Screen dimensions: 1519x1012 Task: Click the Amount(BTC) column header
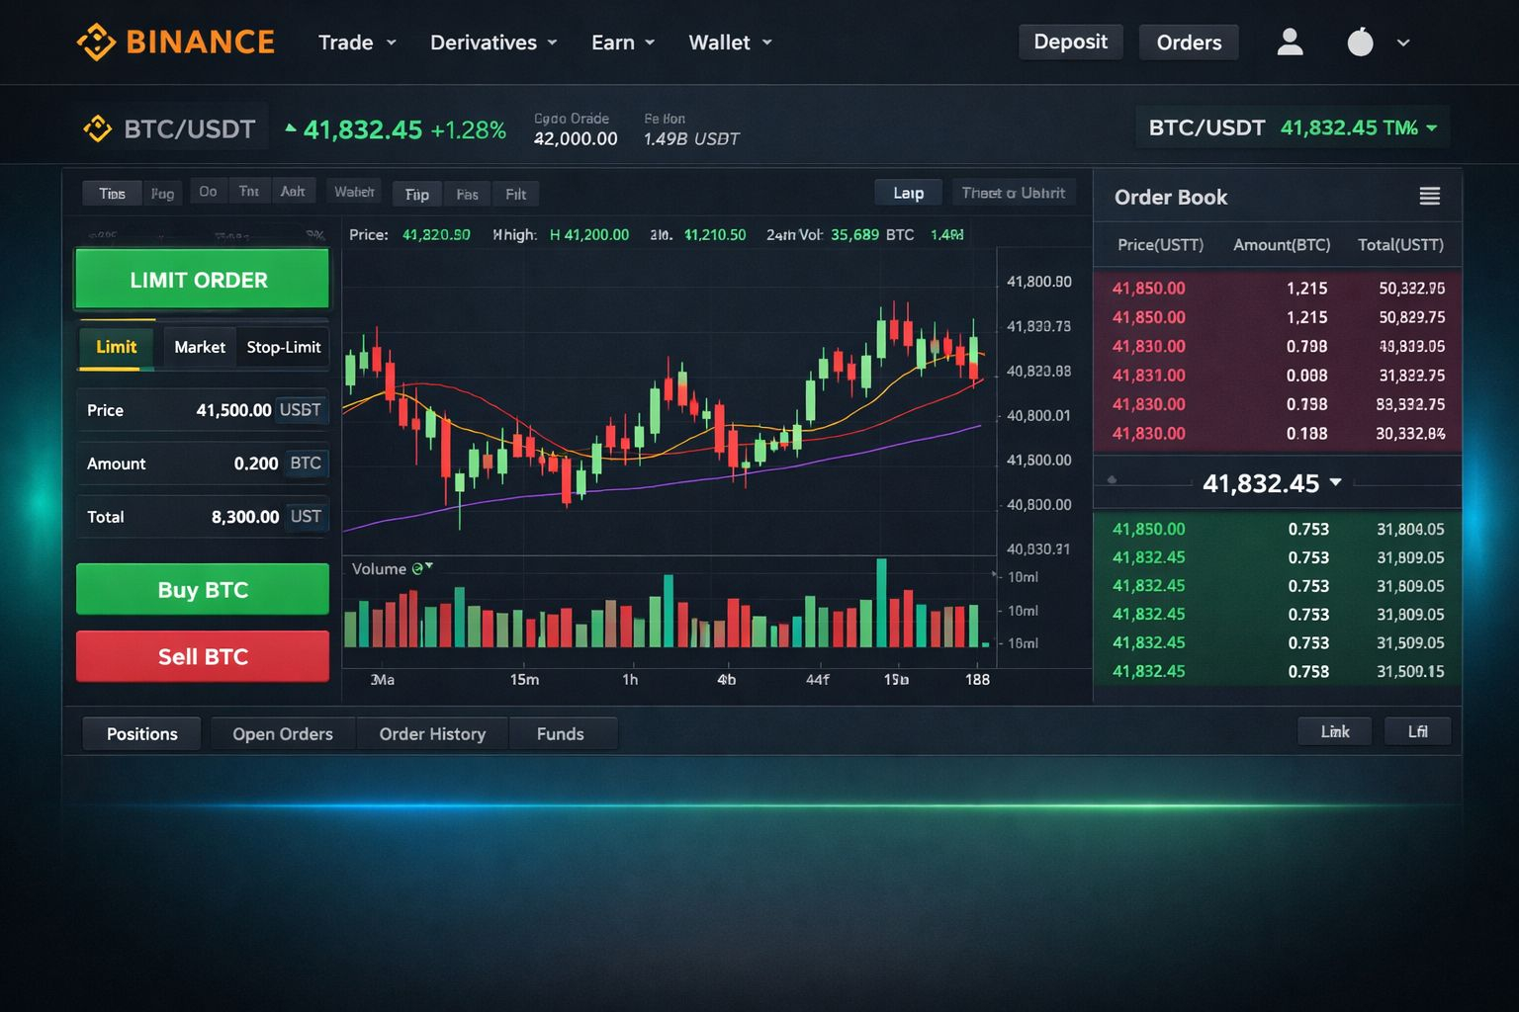[1282, 244]
